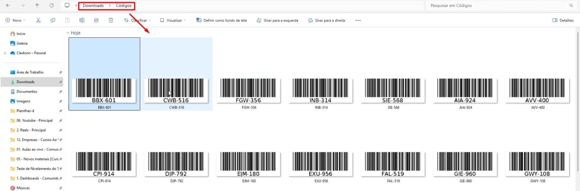Image resolution: width=580 pixels, height=191 pixels.
Task: Click Girar para a direita
Action: (326, 20)
